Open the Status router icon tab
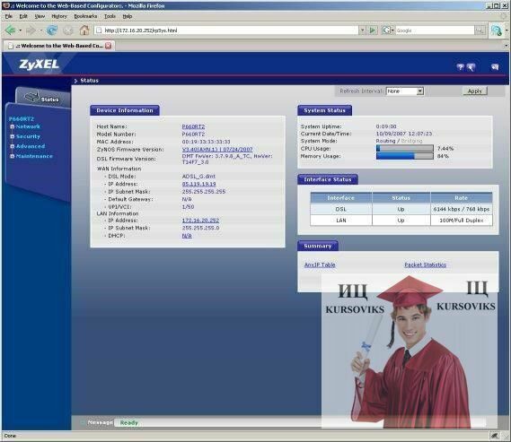This screenshot has height=442, width=511. pyautogui.click(x=42, y=98)
